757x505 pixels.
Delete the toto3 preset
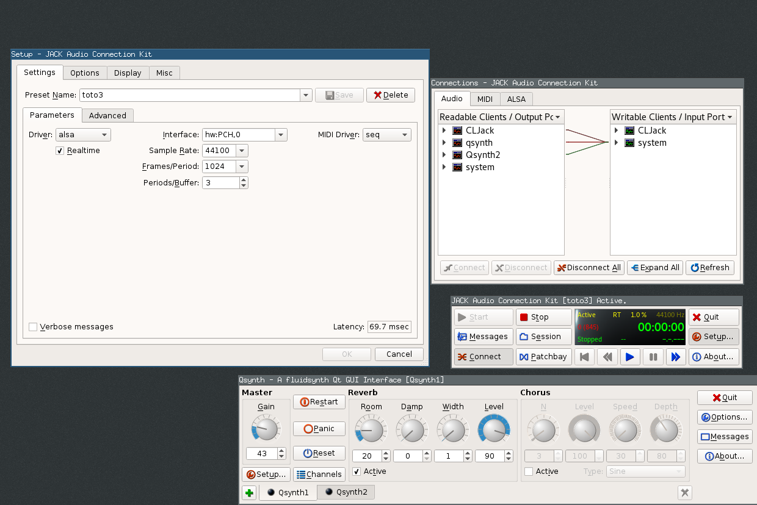(391, 95)
